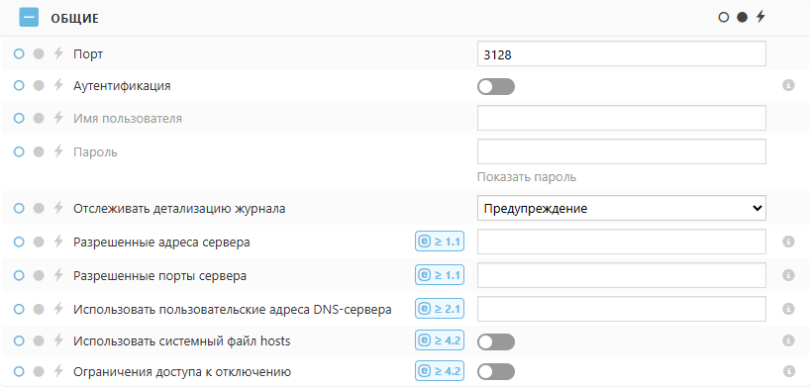Viewport: 810px width, 387px height.
Task: Click lightning flag for Разрешенные порты сервера
Action: (x=58, y=275)
